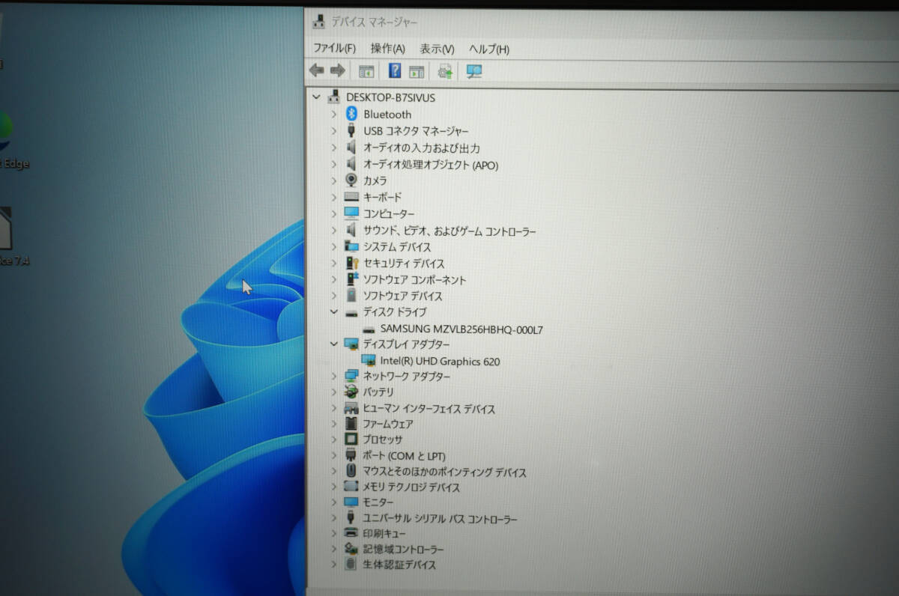The width and height of the screenshot is (899, 596).
Task: Select サウンド、ビデオ、およびゲーム コントローラー row
Action: point(449,231)
